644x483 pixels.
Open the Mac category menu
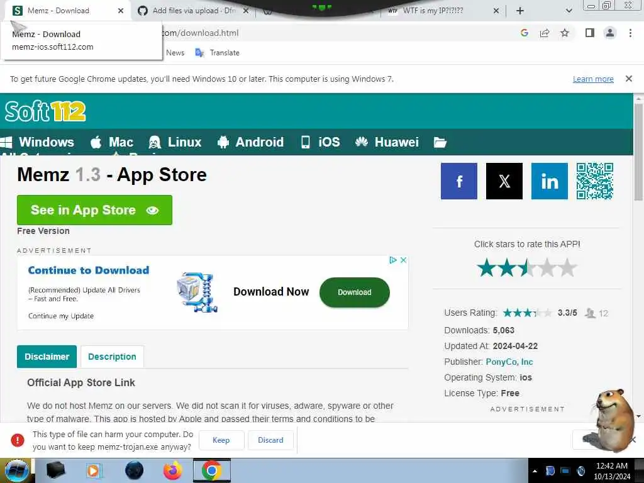(x=112, y=142)
